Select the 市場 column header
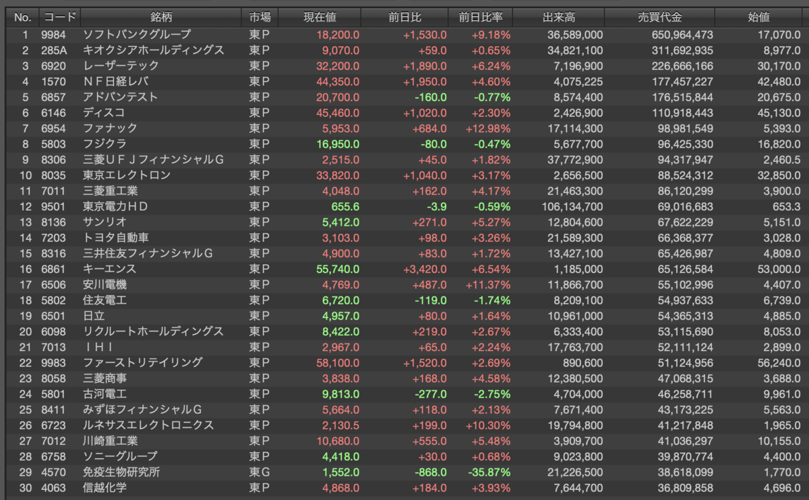This screenshot has width=809, height=500. 260,17
